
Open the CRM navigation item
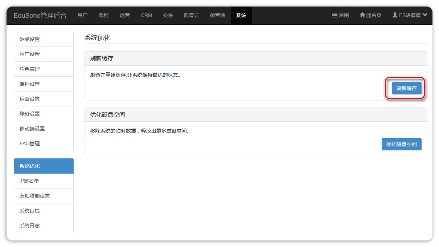146,15
